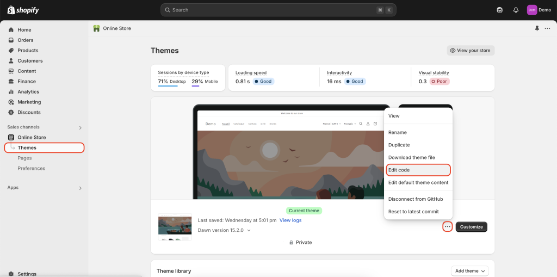The image size is (557, 277).
Task: Click the Poor stability badge
Action: 440,82
